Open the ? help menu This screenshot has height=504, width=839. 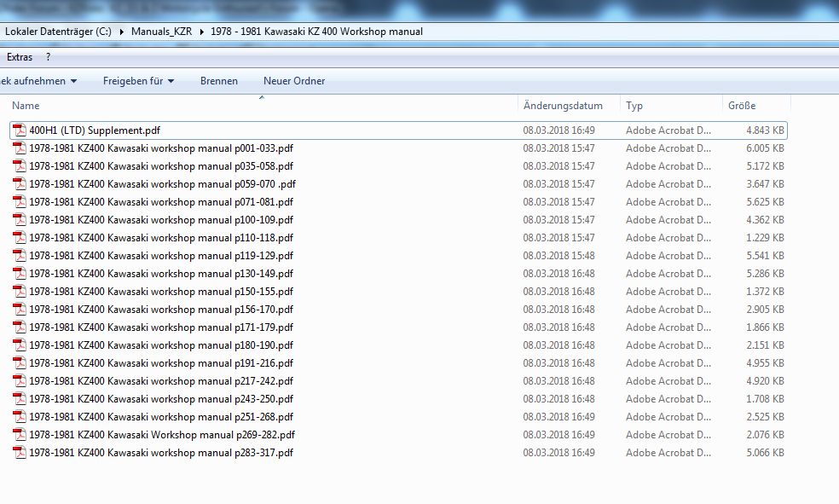48,57
